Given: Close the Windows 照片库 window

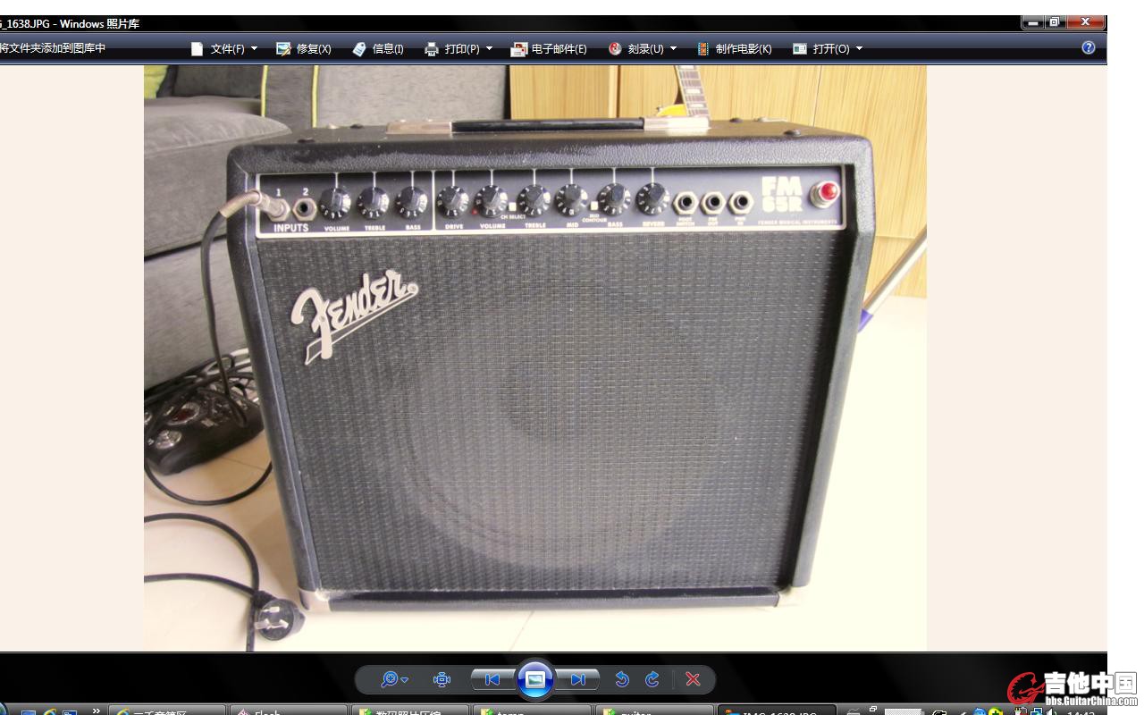Looking at the screenshot, I should pos(1086,21).
